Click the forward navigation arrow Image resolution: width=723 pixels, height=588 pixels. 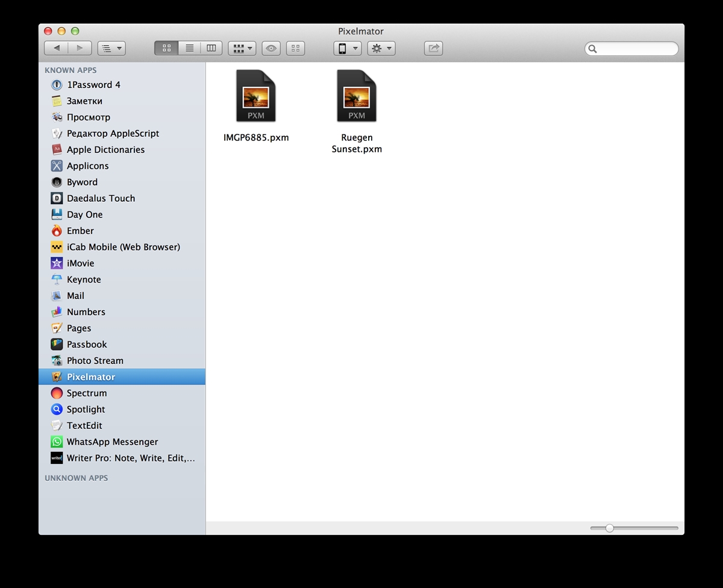coord(80,48)
